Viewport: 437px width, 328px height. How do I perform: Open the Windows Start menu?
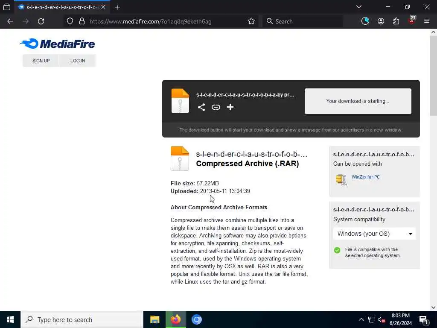coord(10,319)
